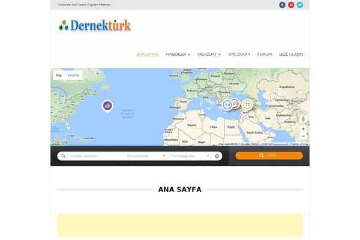The width and height of the screenshot is (360, 240).
Task: Click the search bar magnifier icon
Action: coord(63,156)
